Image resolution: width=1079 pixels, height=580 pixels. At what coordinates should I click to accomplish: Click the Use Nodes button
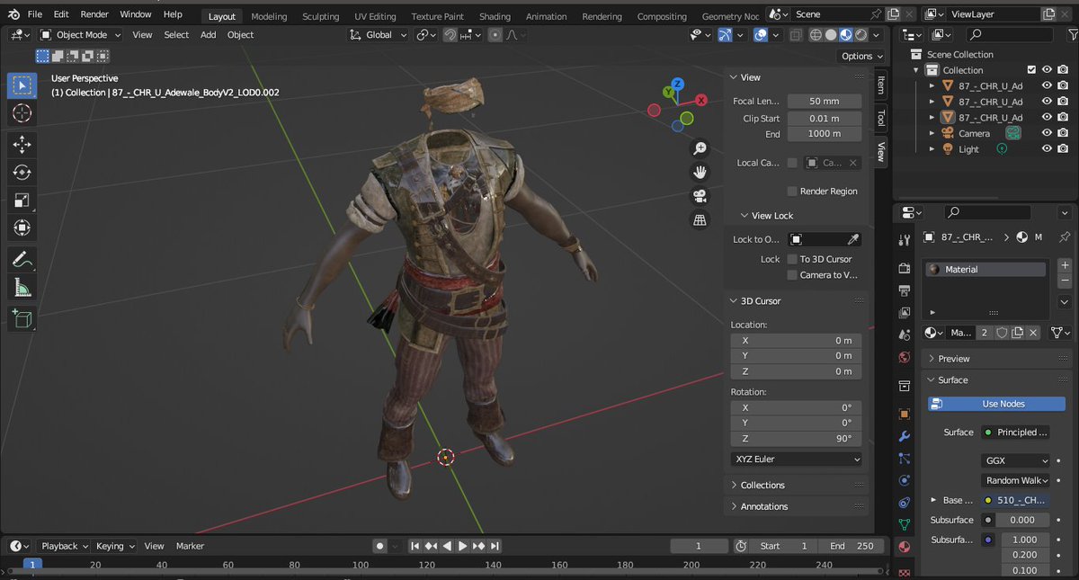pyautogui.click(x=996, y=404)
